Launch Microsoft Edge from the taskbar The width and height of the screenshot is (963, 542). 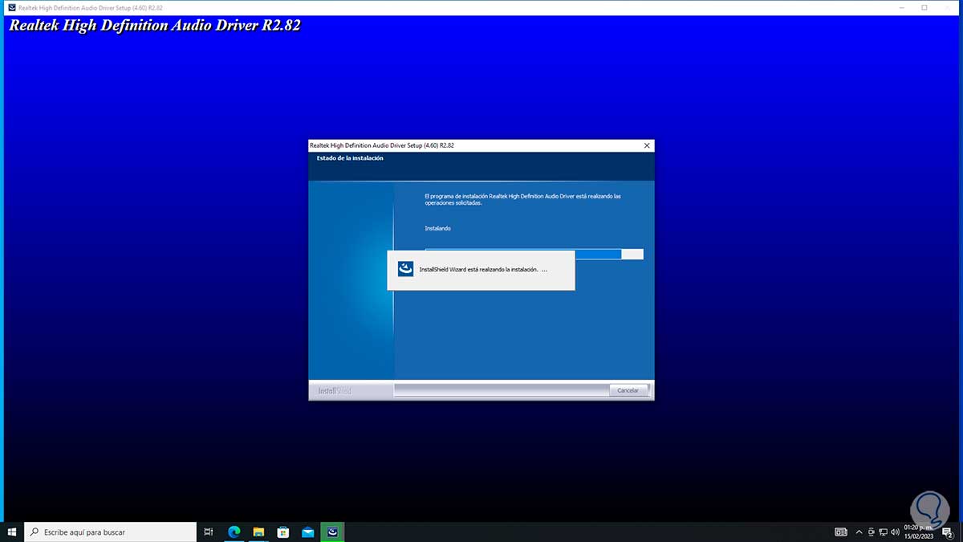point(234,532)
